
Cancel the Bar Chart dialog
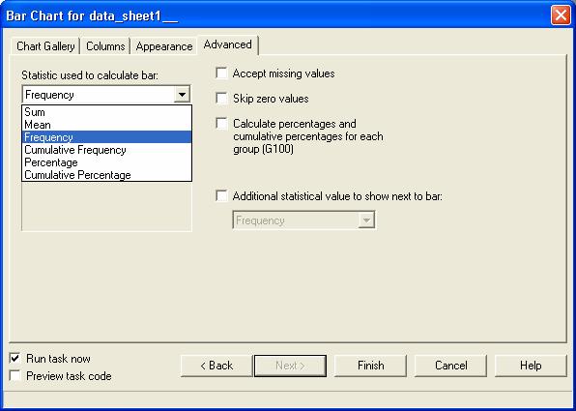pyautogui.click(x=450, y=366)
